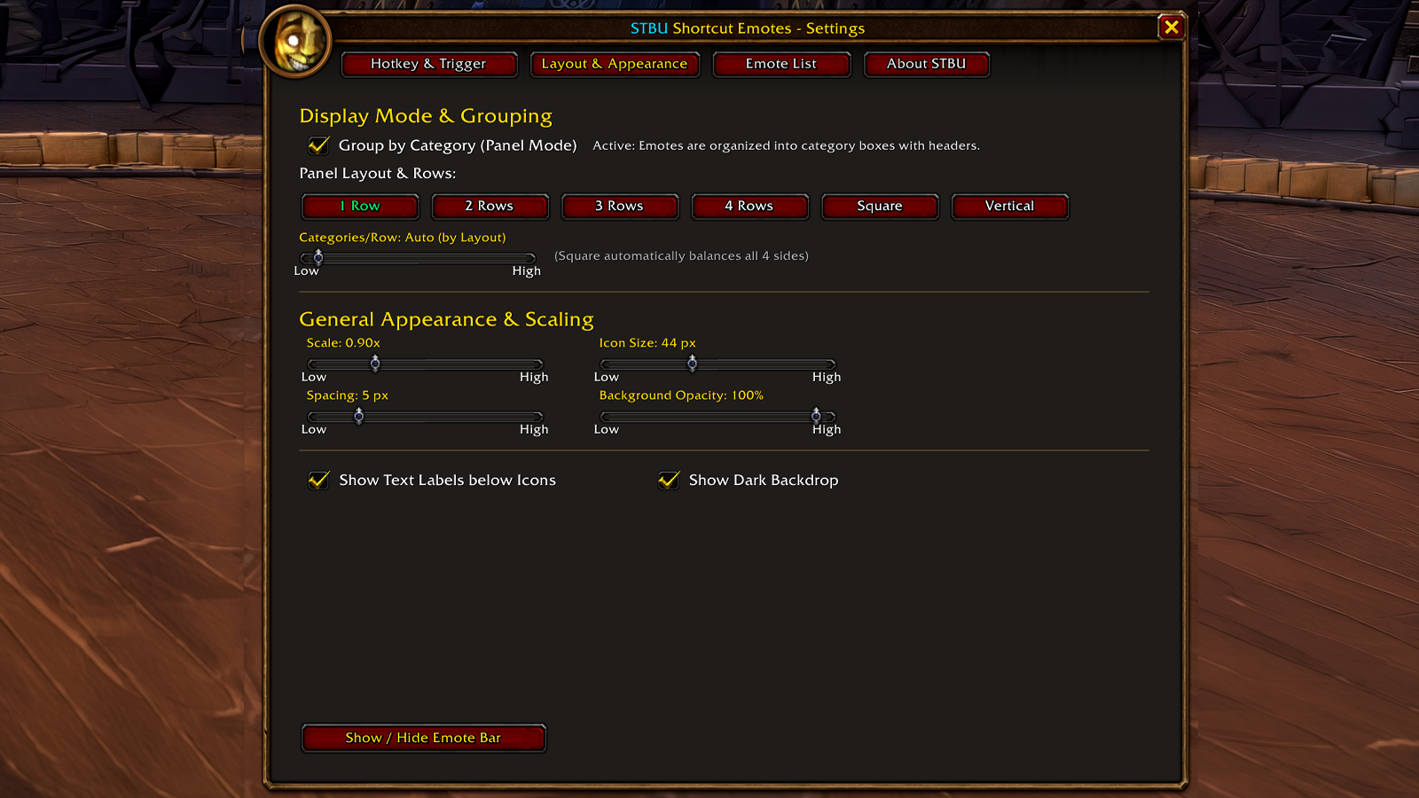Pick the 3 Rows layout

pyautogui.click(x=620, y=206)
